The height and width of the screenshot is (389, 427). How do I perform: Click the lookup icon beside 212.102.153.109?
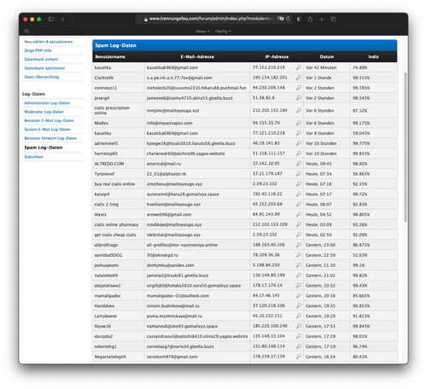299,224
